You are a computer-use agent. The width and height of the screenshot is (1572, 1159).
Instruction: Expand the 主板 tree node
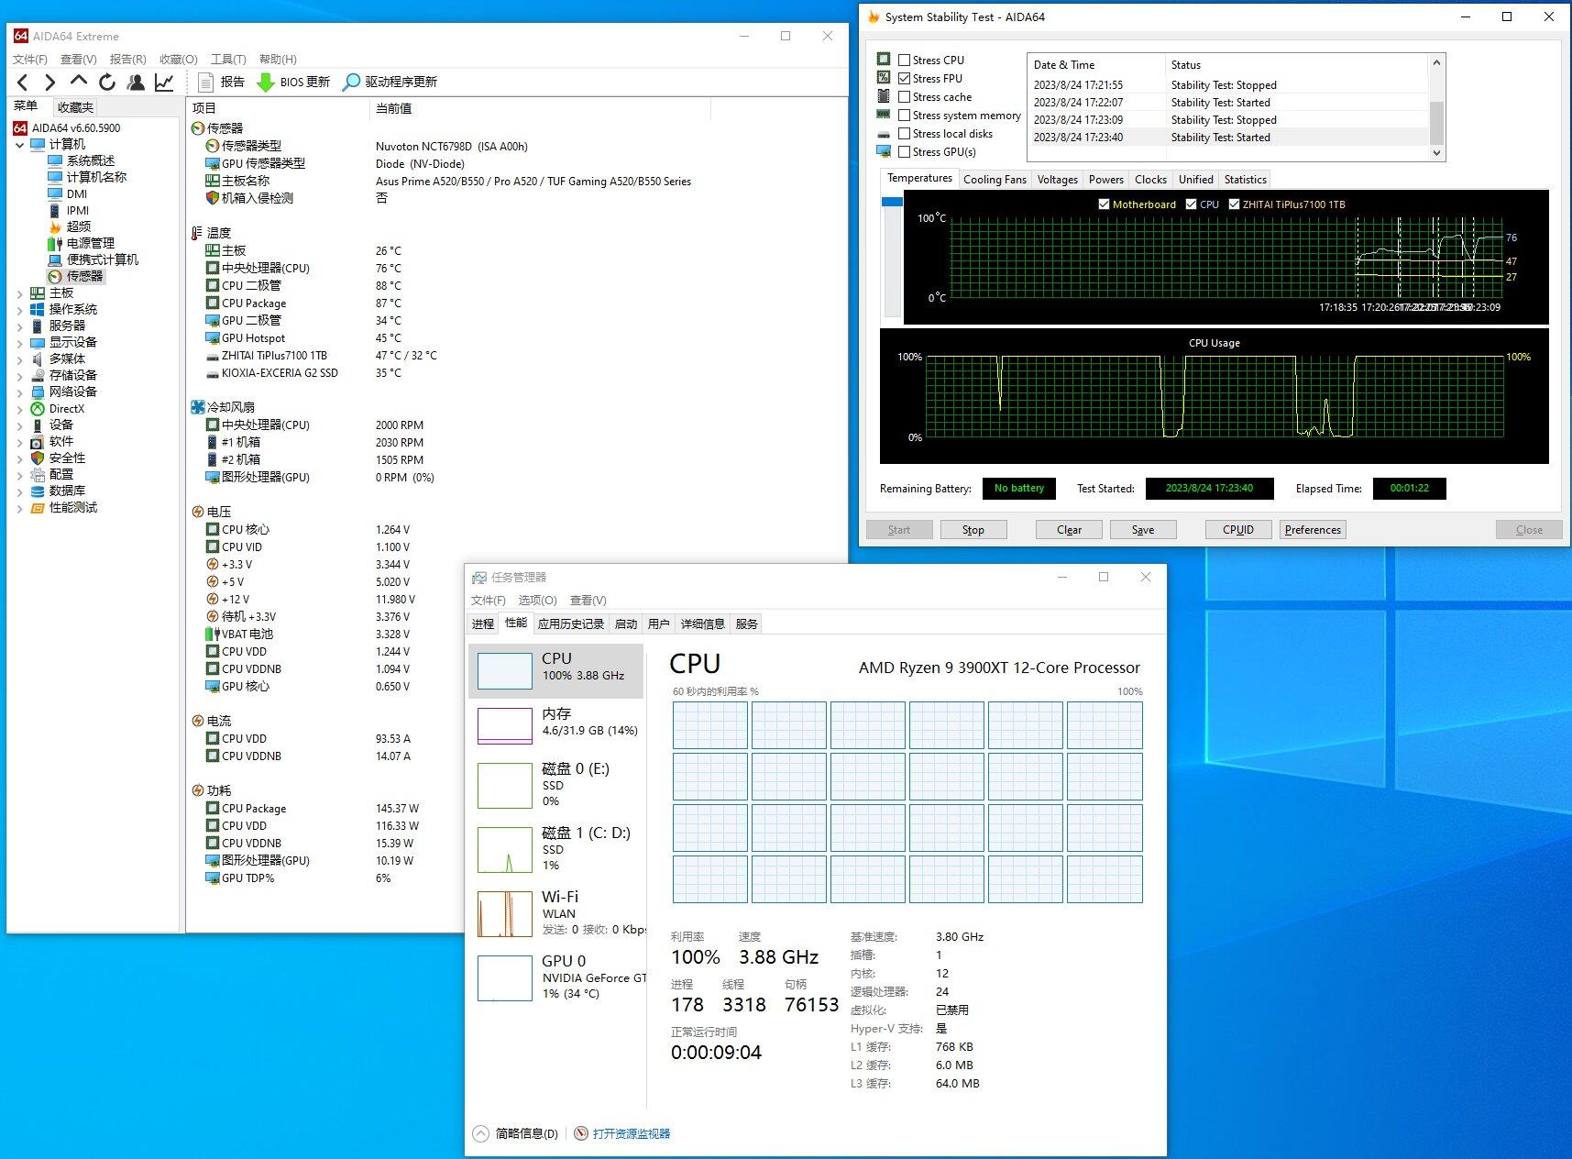(x=20, y=293)
